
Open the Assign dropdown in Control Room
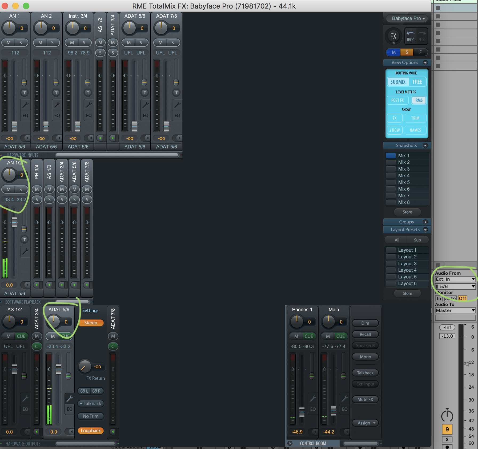(x=365, y=423)
